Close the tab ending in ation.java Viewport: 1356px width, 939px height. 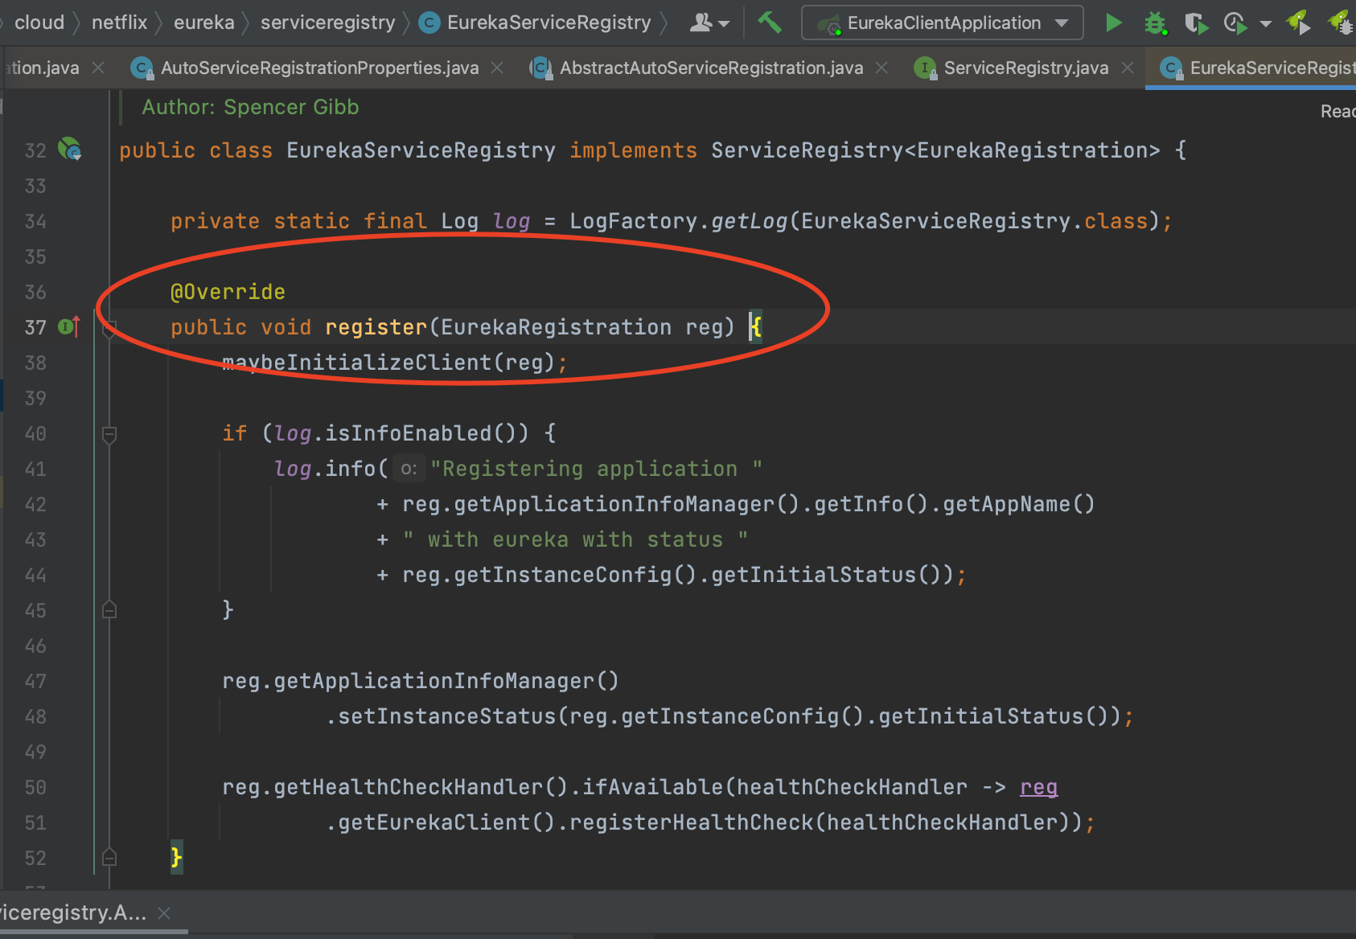coord(98,68)
